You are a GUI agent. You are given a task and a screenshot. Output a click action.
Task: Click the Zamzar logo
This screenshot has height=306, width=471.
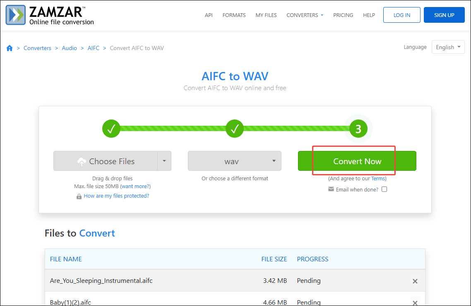coord(50,15)
